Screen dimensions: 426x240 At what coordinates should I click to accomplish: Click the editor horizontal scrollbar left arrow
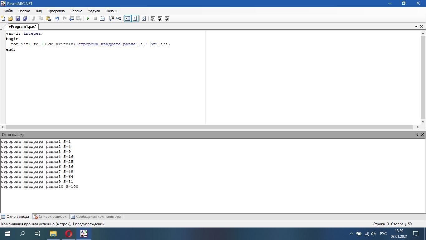tap(3, 127)
